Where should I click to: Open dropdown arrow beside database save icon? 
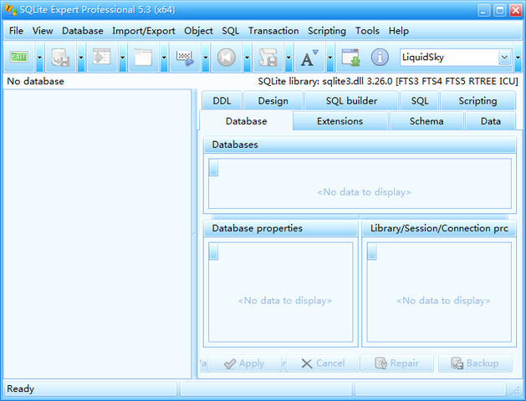[x=81, y=58]
